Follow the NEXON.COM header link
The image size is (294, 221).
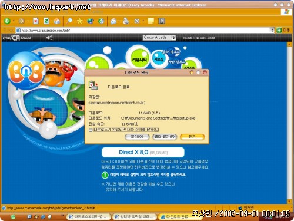click(205, 38)
